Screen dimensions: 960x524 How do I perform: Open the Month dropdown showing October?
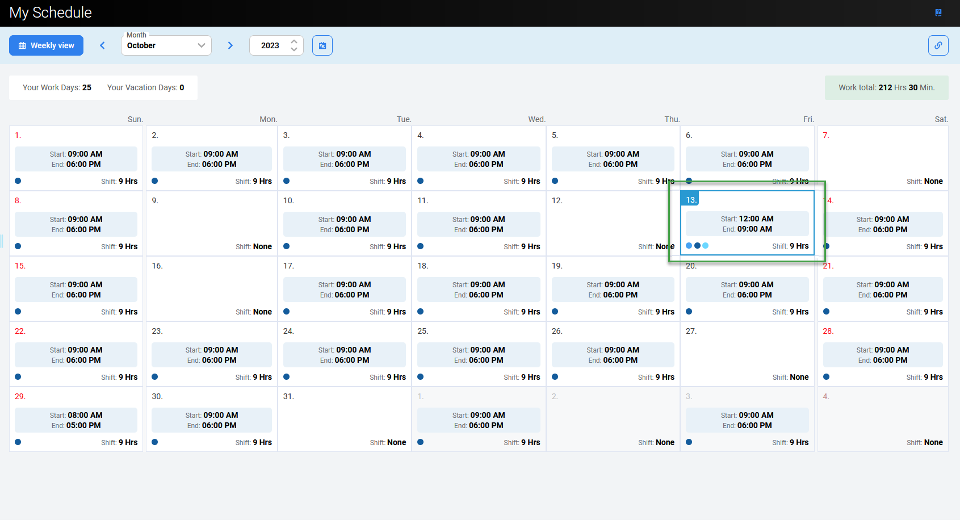(166, 45)
